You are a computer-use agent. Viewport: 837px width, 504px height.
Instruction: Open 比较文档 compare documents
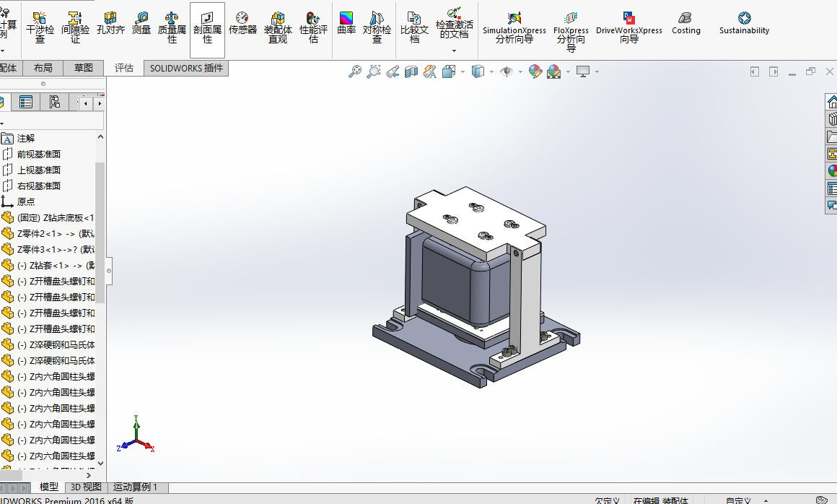tap(414, 27)
